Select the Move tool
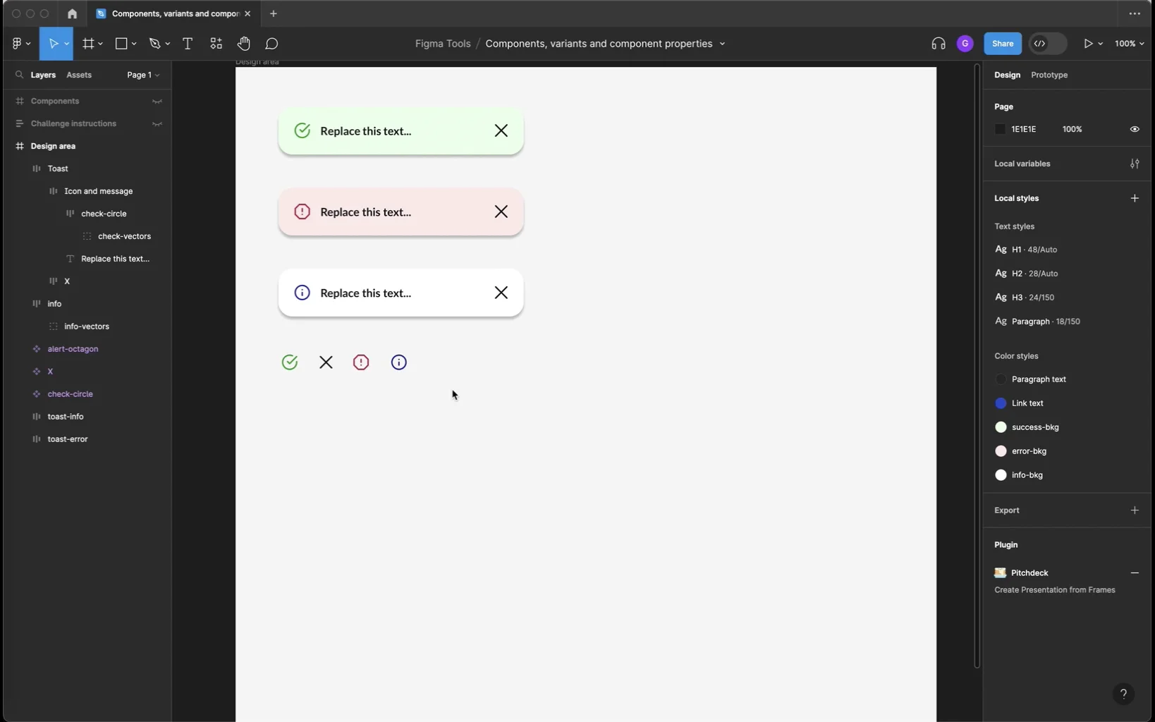 click(x=54, y=43)
